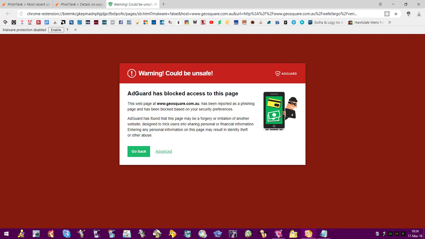The image size is (425, 239).
Task: Switch to 'PhishTank > Most recent' tab
Action: pyautogui.click(x=27, y=4)
